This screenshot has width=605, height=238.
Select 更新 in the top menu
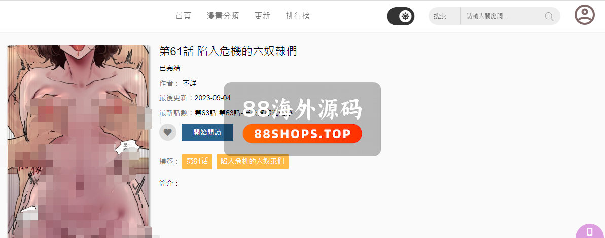(262, 16)
